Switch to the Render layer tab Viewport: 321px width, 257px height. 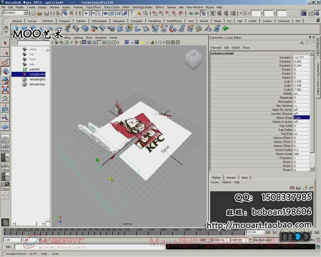(231, 178)
